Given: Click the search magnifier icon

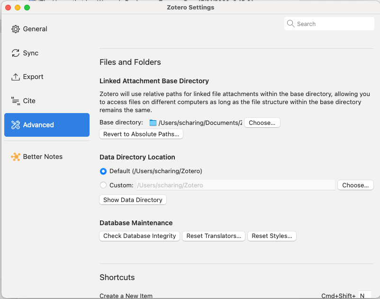Looking at the screenshot, I should (x=290, y=24).
